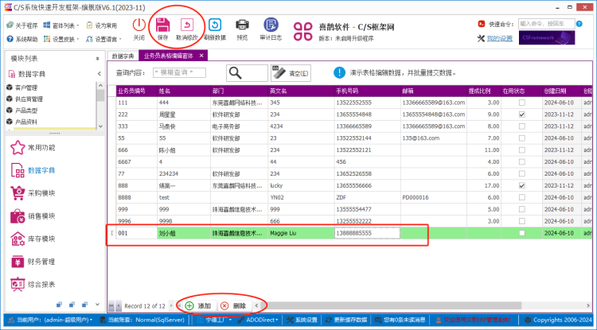Click the 手机号码 cell showing 13888885555
Screen dimensions: 597x330
point(366,234)
